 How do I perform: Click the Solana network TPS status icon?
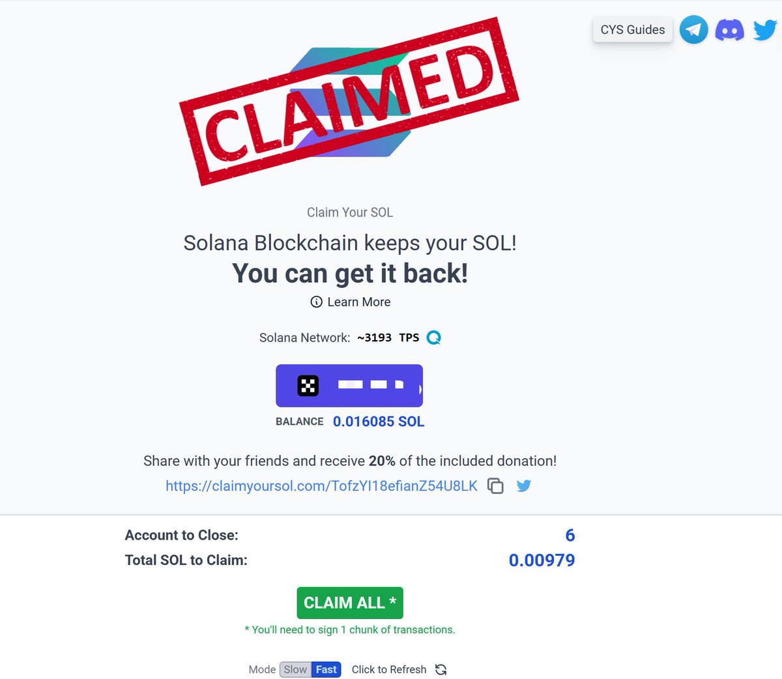[x=433, y=338]
